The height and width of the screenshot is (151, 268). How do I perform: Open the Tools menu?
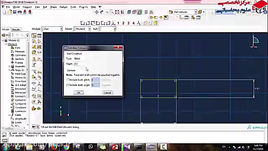[73, 7]
